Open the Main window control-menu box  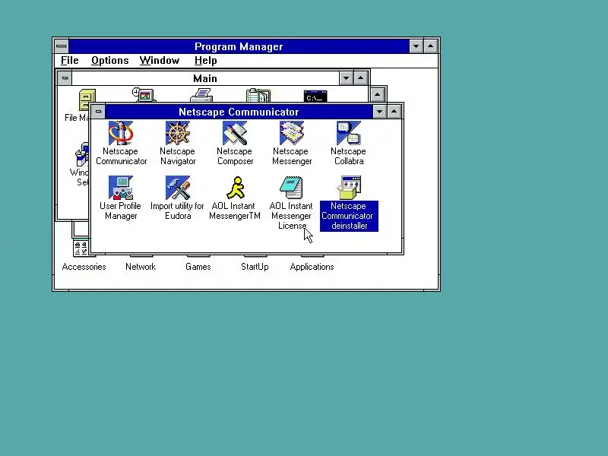(65, 78)
